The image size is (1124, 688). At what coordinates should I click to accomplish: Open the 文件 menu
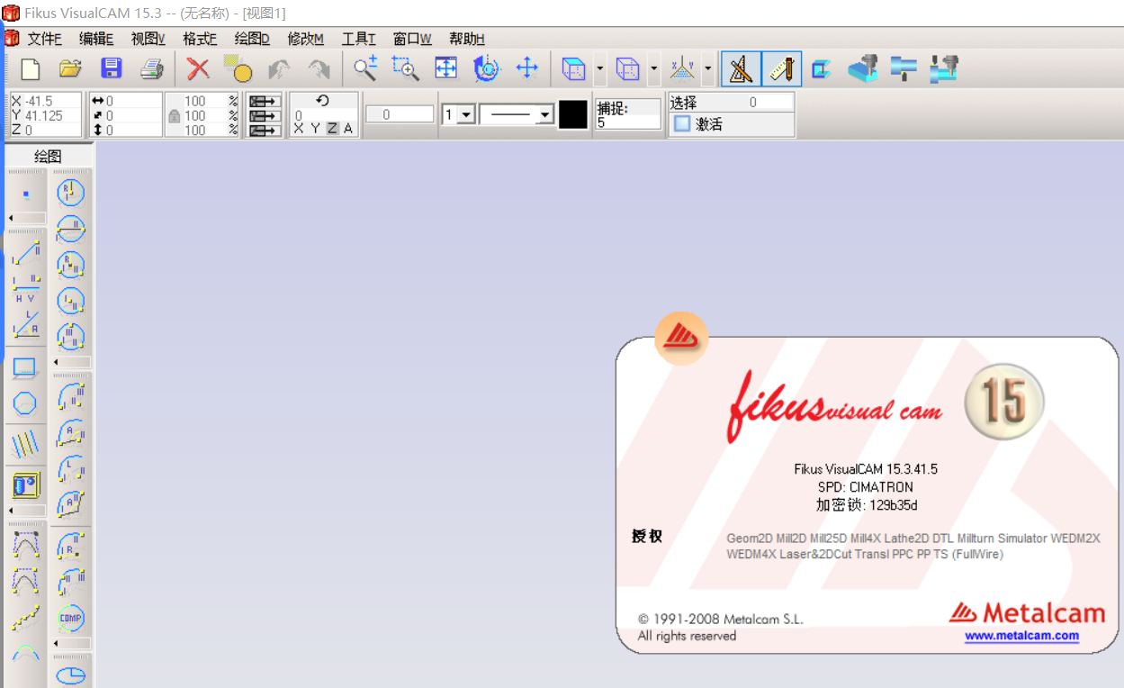click(x=43, y=39)
